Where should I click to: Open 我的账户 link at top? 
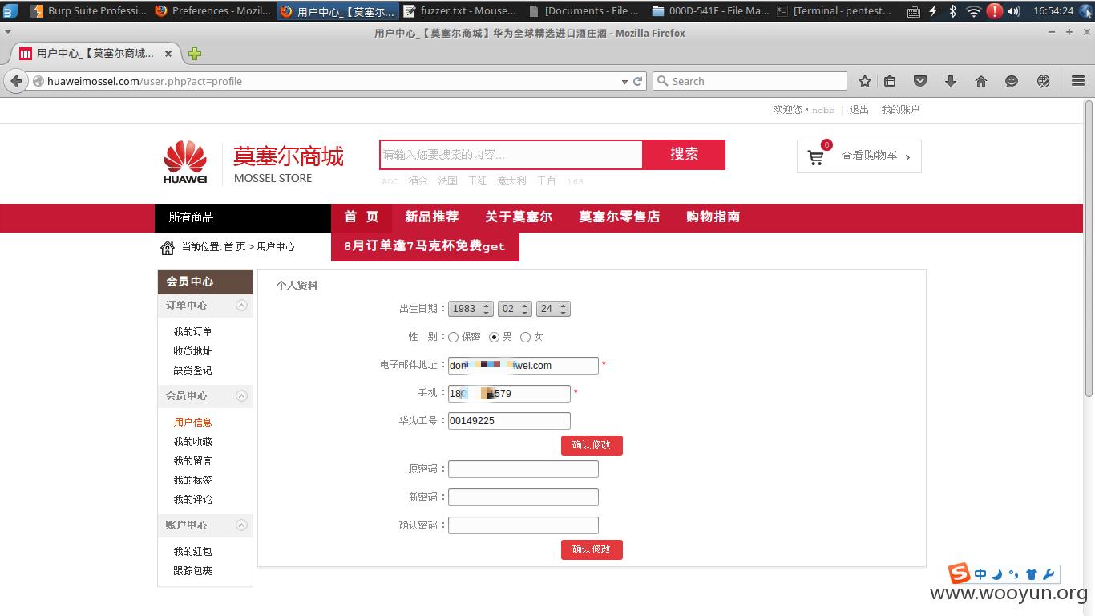pyautogui.click(x=900, y=110)
